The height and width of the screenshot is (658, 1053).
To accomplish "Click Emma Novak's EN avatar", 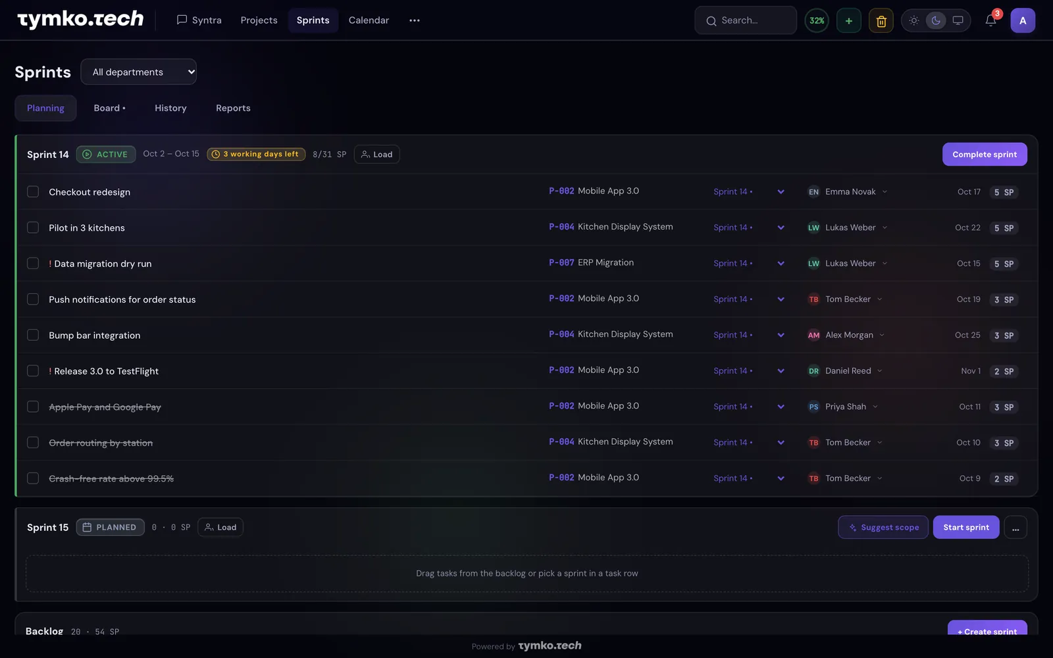I will [813, 192].
